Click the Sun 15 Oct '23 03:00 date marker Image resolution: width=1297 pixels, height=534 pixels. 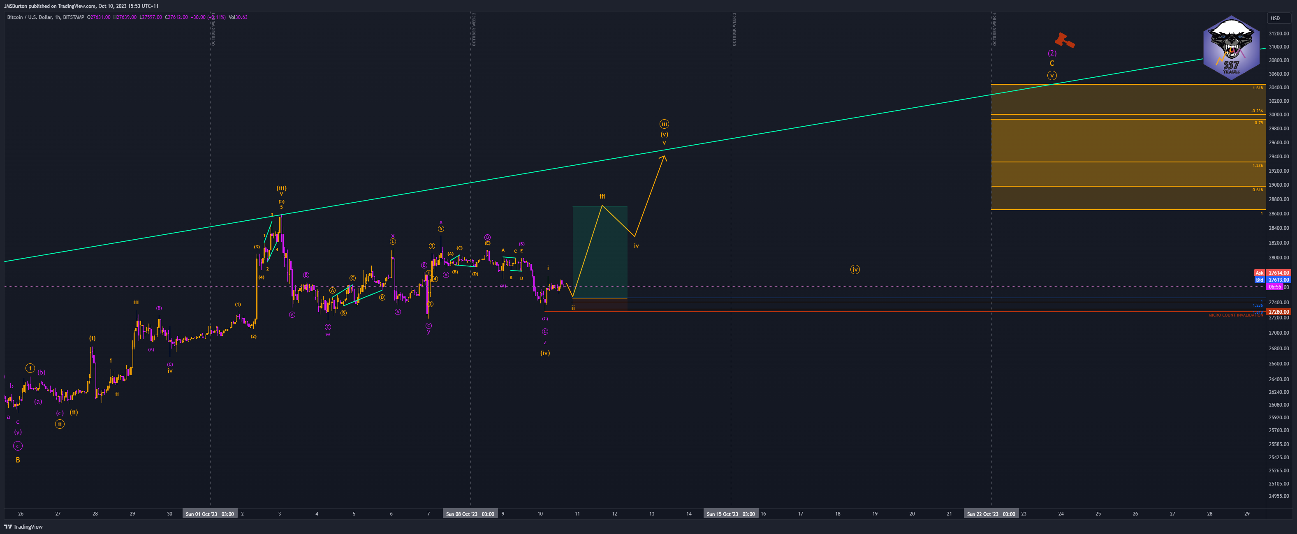click(x=731, y=514)
